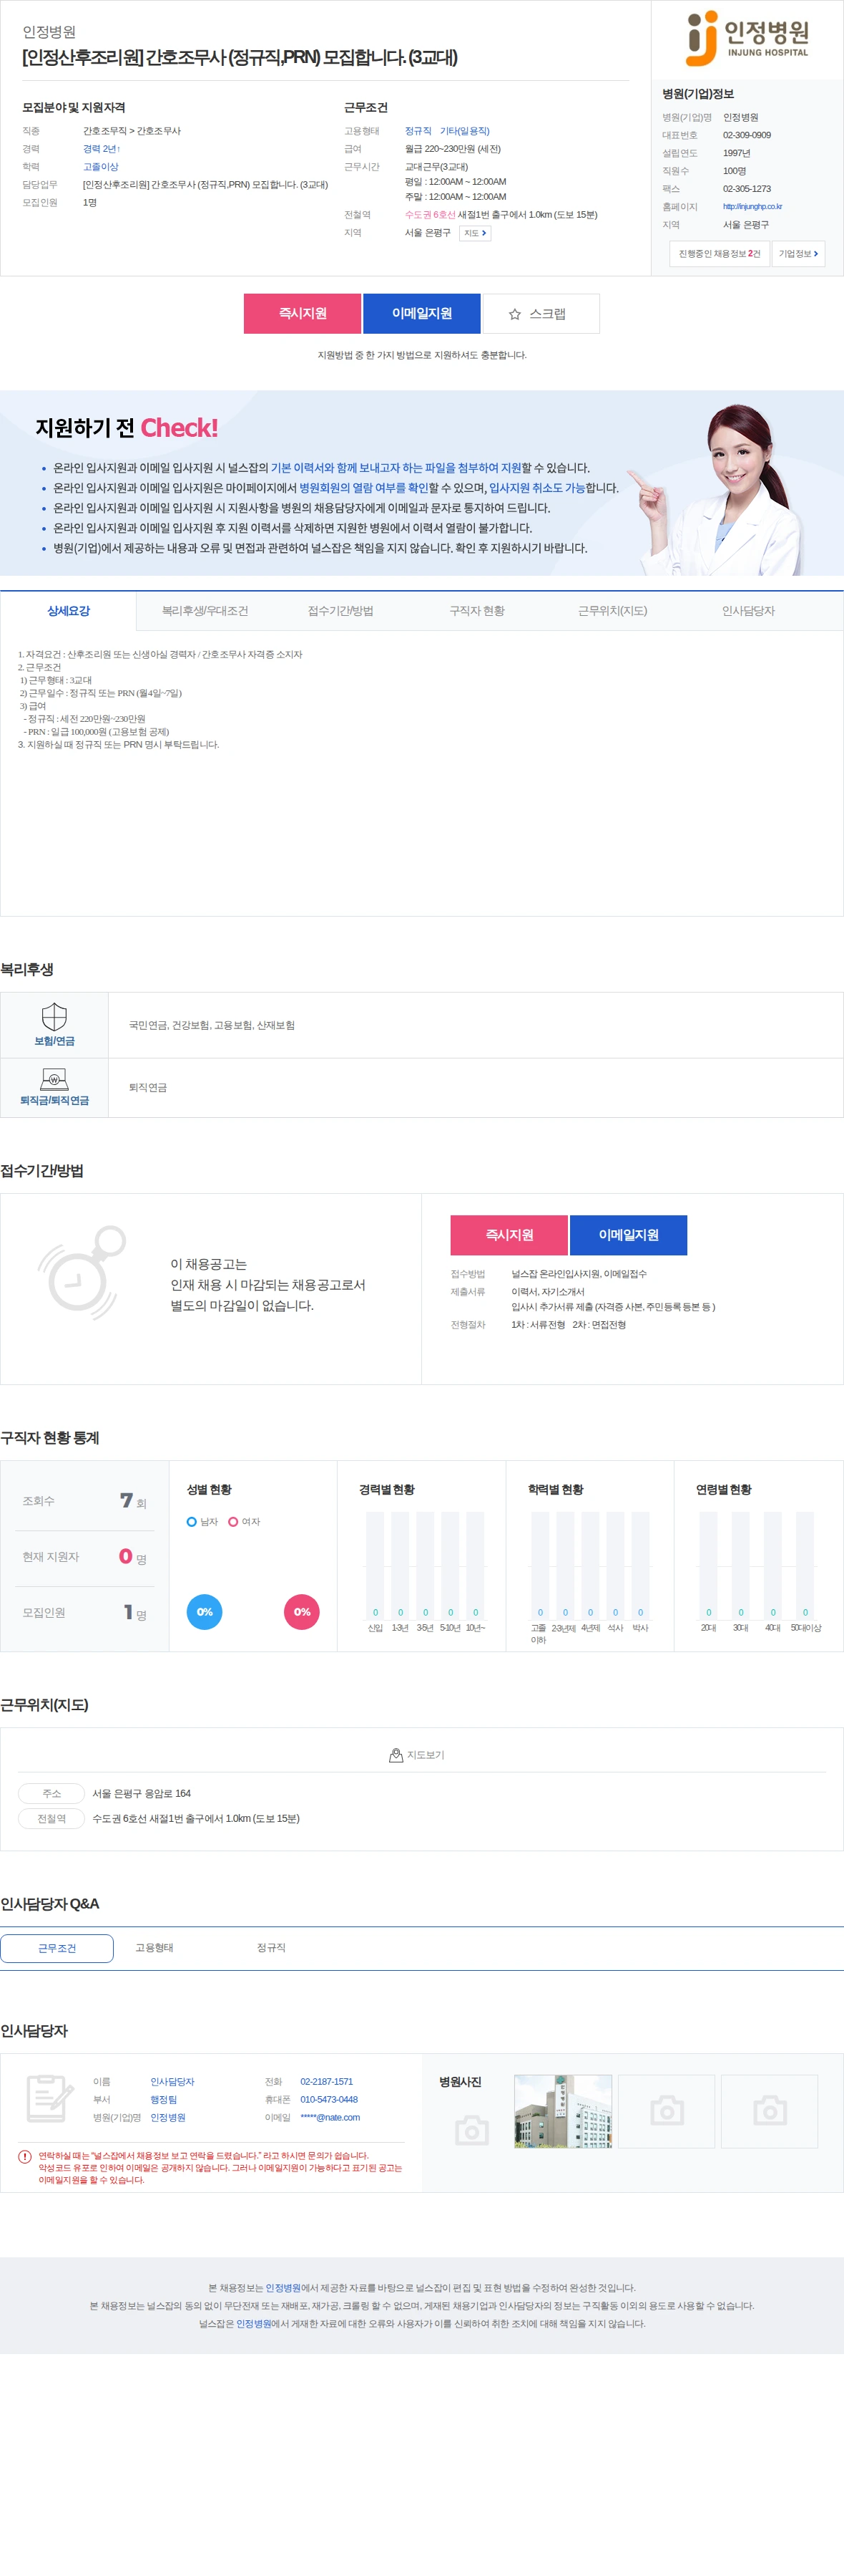This screenshot has height=2576, width=844.
Task: Click the 기타(일용직) link
Action: (464, 131)
